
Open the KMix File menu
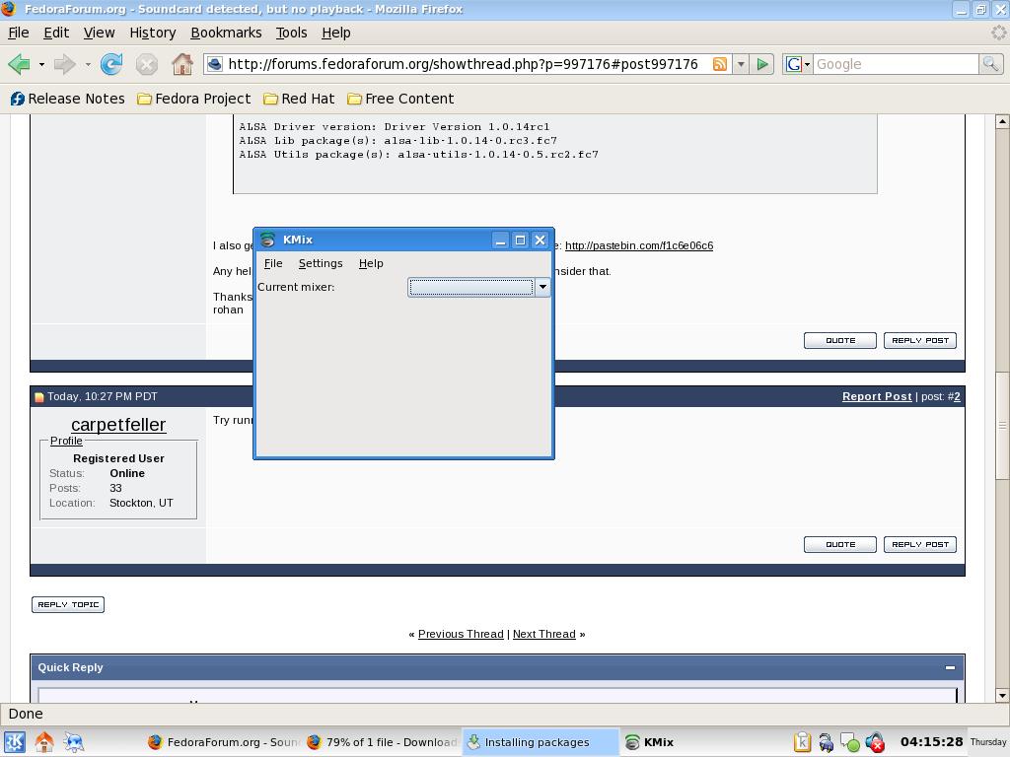(x=273, y=263)
